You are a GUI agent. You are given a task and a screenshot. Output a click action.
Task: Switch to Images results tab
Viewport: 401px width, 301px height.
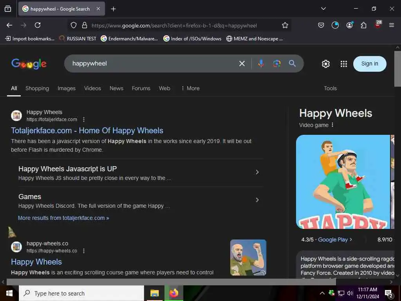click(67, 88)
